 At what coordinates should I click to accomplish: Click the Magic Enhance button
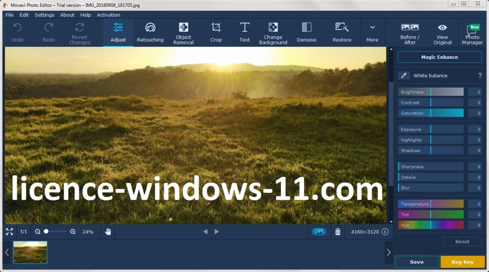coord(439,57)
